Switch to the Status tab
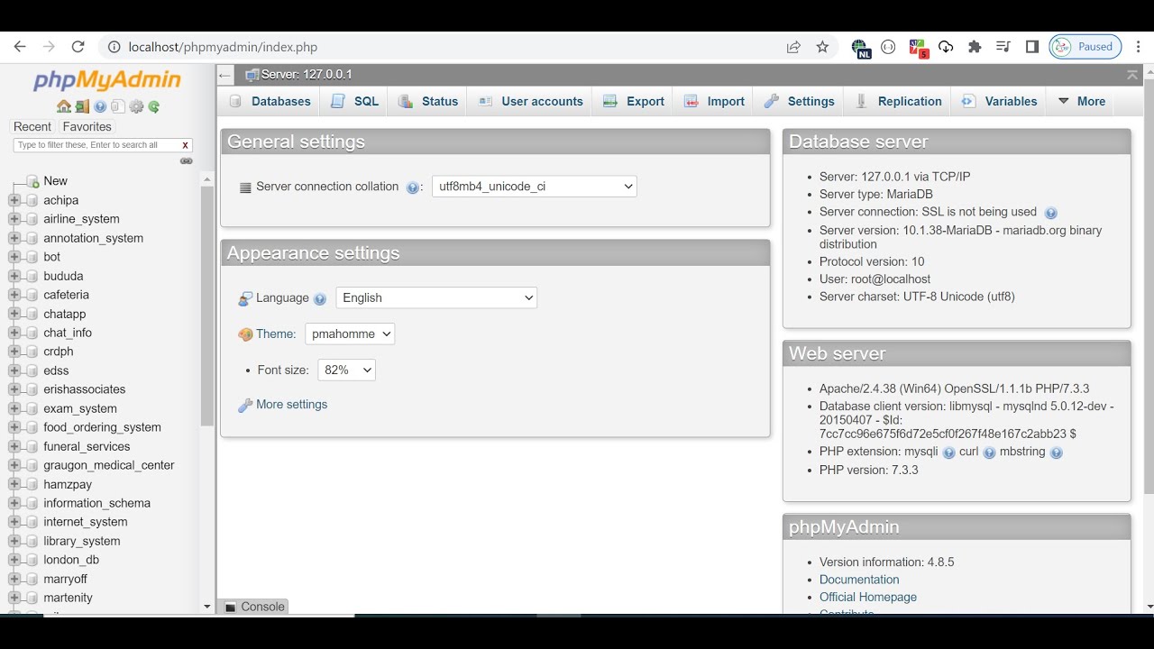This screenshot has width=1154, height=649. 428,101
